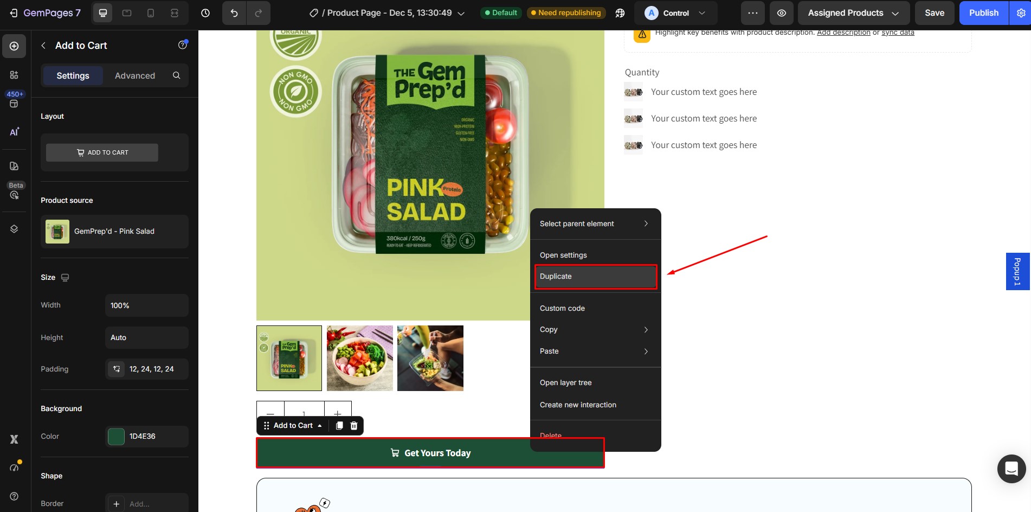Open the language globe icon
Viewport: 1031px width, 512px height.
coord(620,13)
